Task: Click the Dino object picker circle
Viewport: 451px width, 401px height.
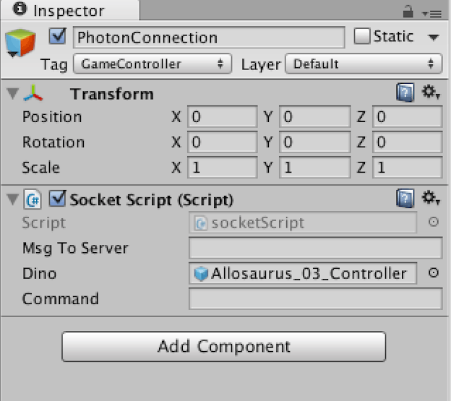Action: tap(434, 272)
